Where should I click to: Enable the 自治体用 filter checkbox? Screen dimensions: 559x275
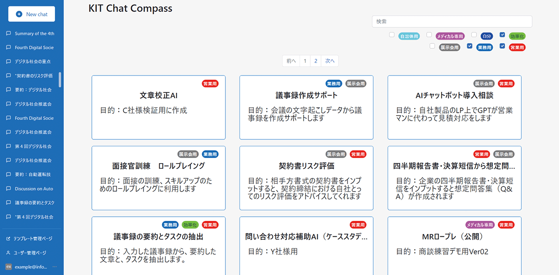coord(391,35)
